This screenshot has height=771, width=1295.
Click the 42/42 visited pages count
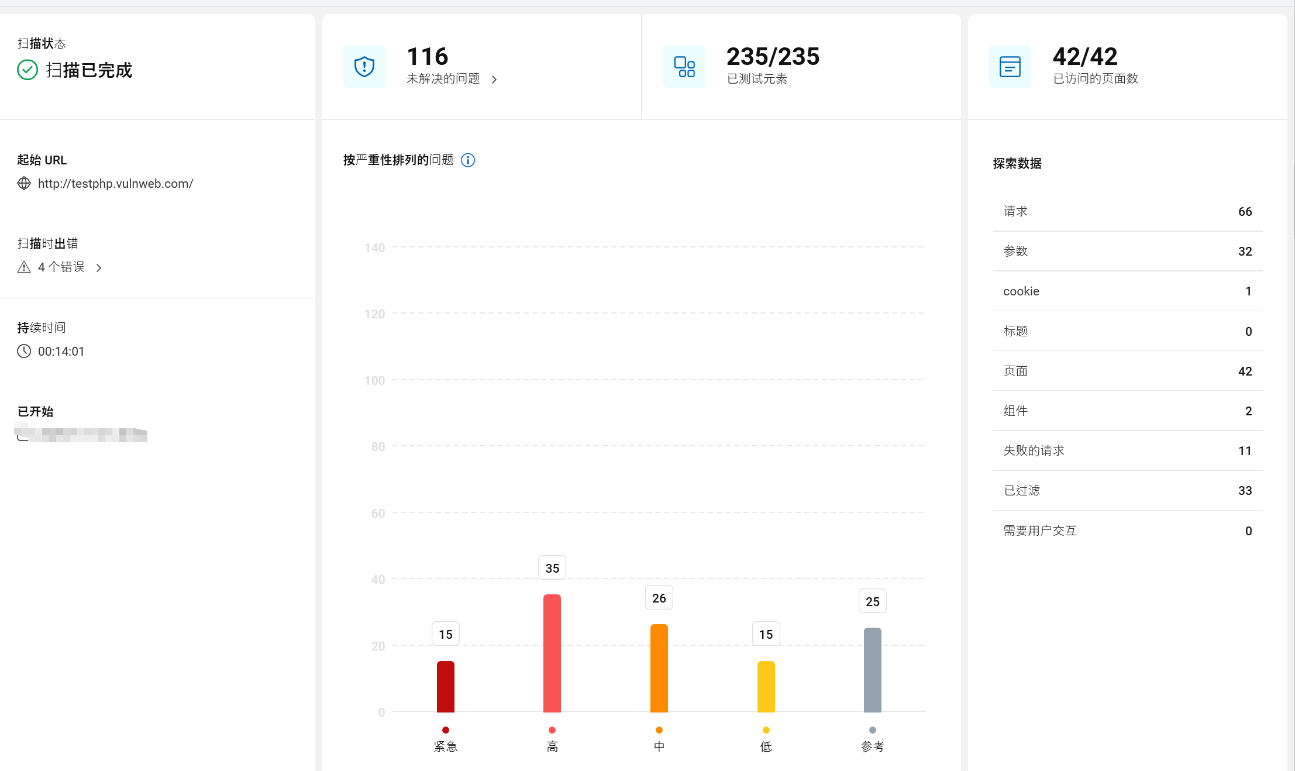pos(1085,57)
